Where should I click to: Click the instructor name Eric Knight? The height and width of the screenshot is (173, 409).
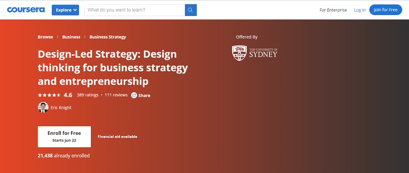coord(61,108)
